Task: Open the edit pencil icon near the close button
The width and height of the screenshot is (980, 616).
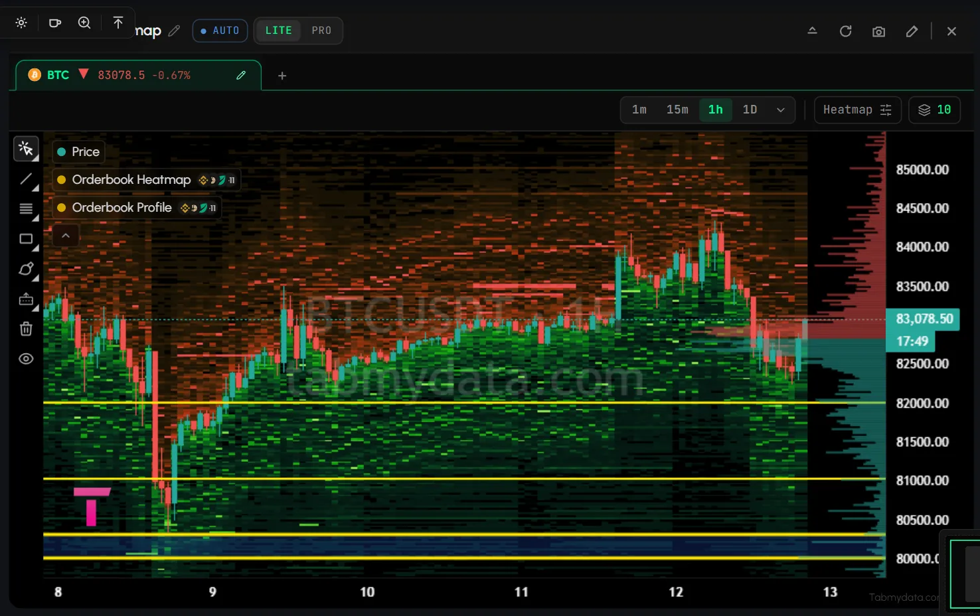Action: pyautogui.click(x=912, y=31)
